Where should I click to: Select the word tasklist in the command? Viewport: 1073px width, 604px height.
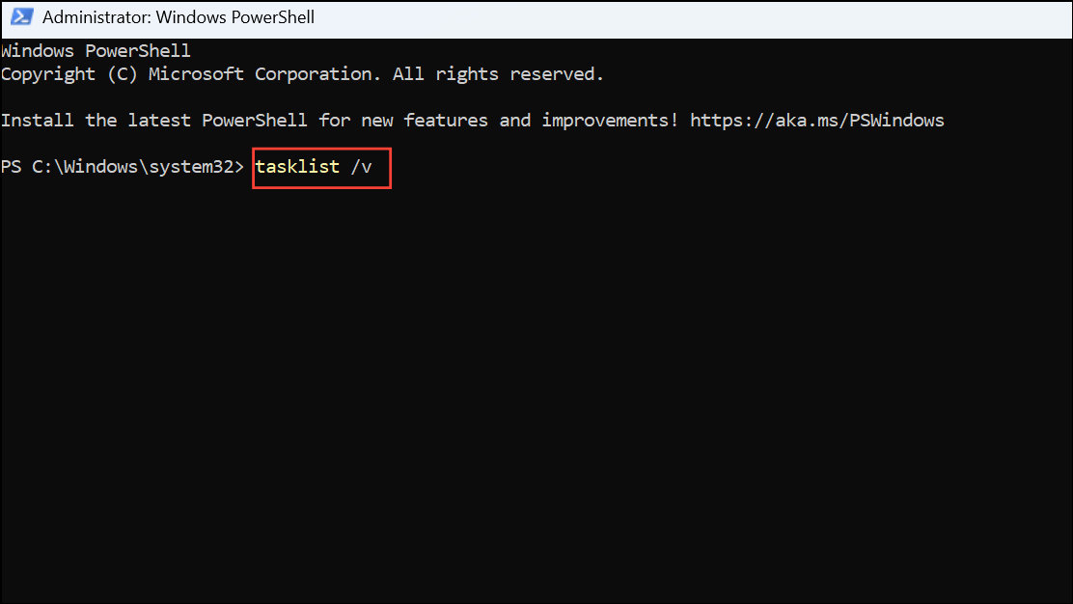297,167
